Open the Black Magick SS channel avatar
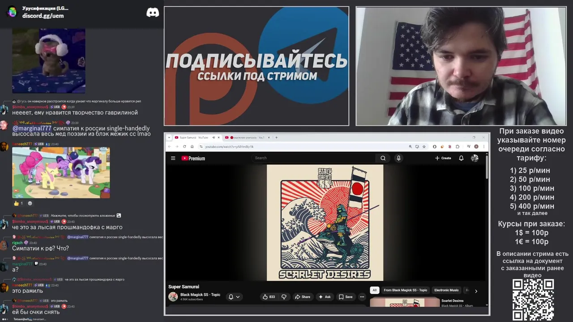The width and height of the screenshot is (573, 322). coord(173,297)
